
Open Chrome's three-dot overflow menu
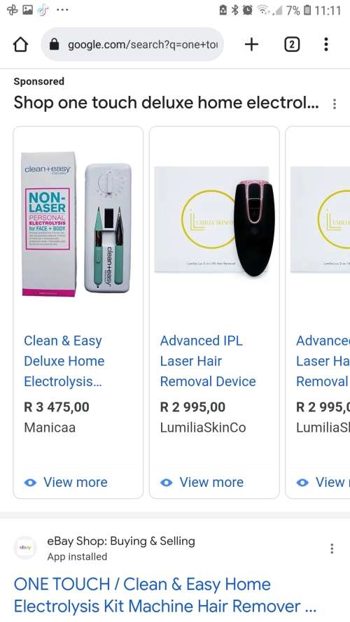325,45
